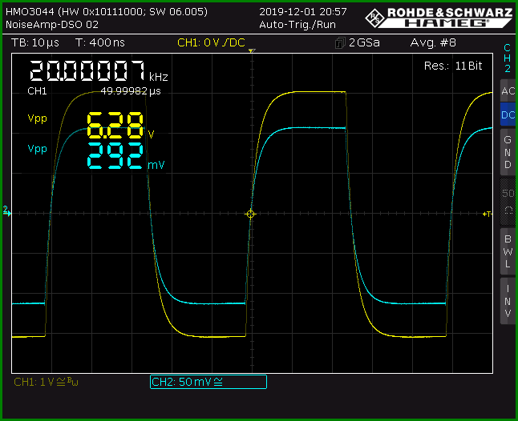Click the T: 400 ns trigger position readout
Image resolution: width=518 pixels, height=421 pixels.
tap(99, 42)
